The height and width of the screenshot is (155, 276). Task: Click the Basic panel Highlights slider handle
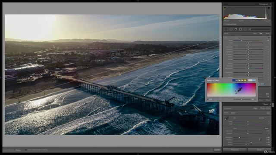tap(239, 137)
